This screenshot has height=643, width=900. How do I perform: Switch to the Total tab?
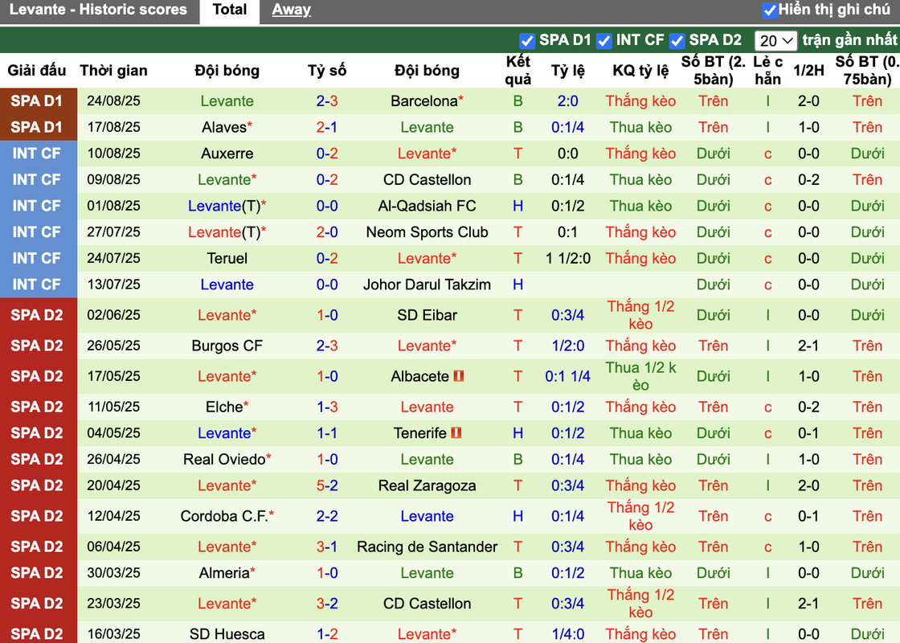(230, 10)
